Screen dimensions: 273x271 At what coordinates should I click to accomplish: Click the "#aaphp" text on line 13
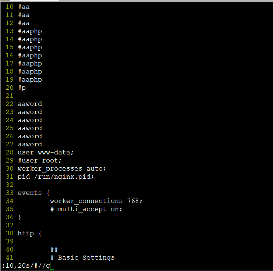pos(30,31)
